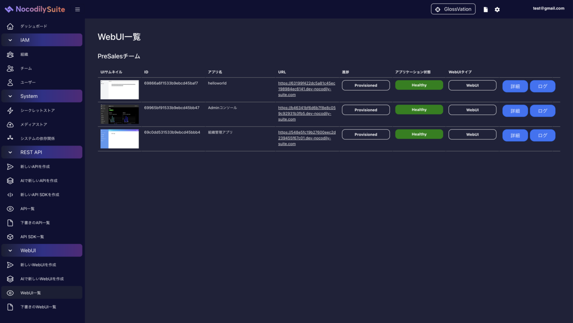The height and width of the screenshot is (323, 573).
Task: Click the アプリケーション状態 column header
Action: [x=413, y=72]
